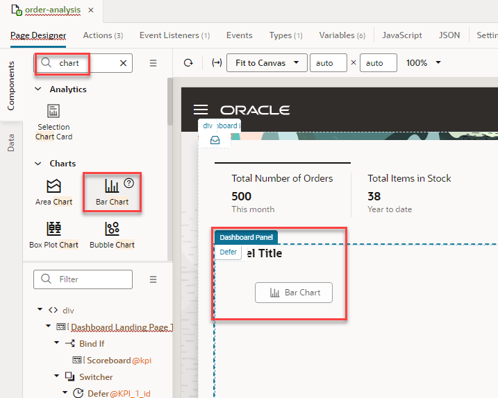Select the Switcher tree item

click(89, 377)
